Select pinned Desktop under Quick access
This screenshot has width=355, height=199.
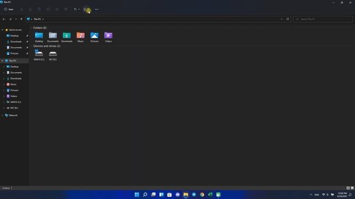(x=14, y=35)
